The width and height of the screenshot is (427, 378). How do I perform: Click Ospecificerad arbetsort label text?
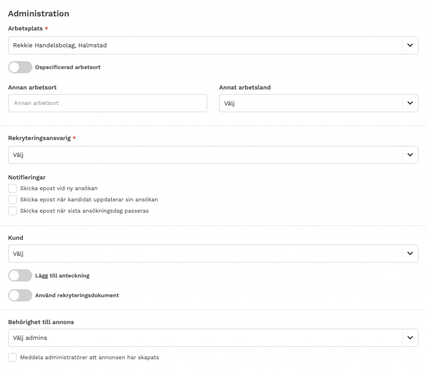pyautogui.click(x=68, y=67)
